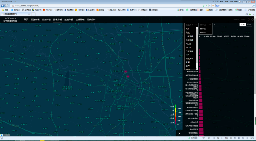Open the browser 帮助 menu
Image resolution: width=256 pixels, height=141 pixels.
click(x=236, y=1)
